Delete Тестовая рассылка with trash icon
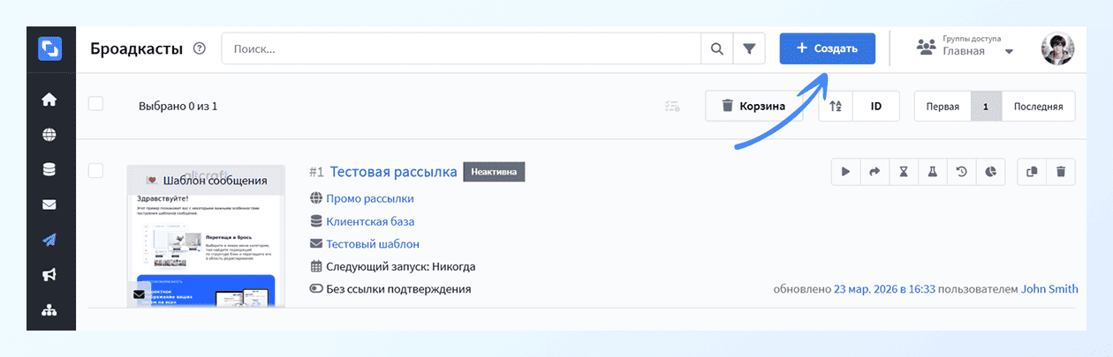Viewport: 1113px width, 357px height. [x=1061, y=172]
